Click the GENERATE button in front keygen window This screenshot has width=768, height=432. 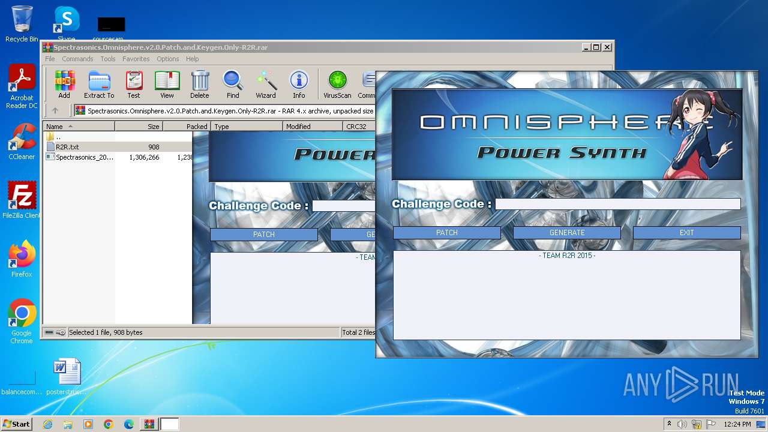tap(567, 233)
